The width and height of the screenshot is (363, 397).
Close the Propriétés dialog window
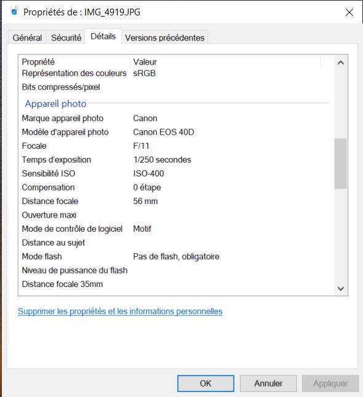pyautogui.click(x=349, y=12)
